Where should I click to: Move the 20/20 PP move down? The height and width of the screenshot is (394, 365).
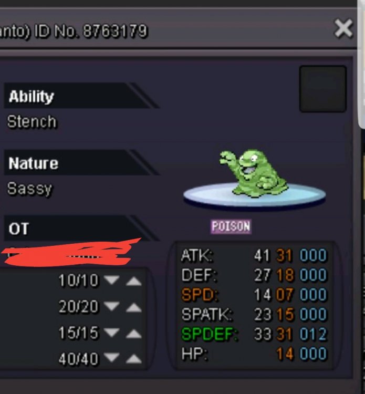point(111,306)
